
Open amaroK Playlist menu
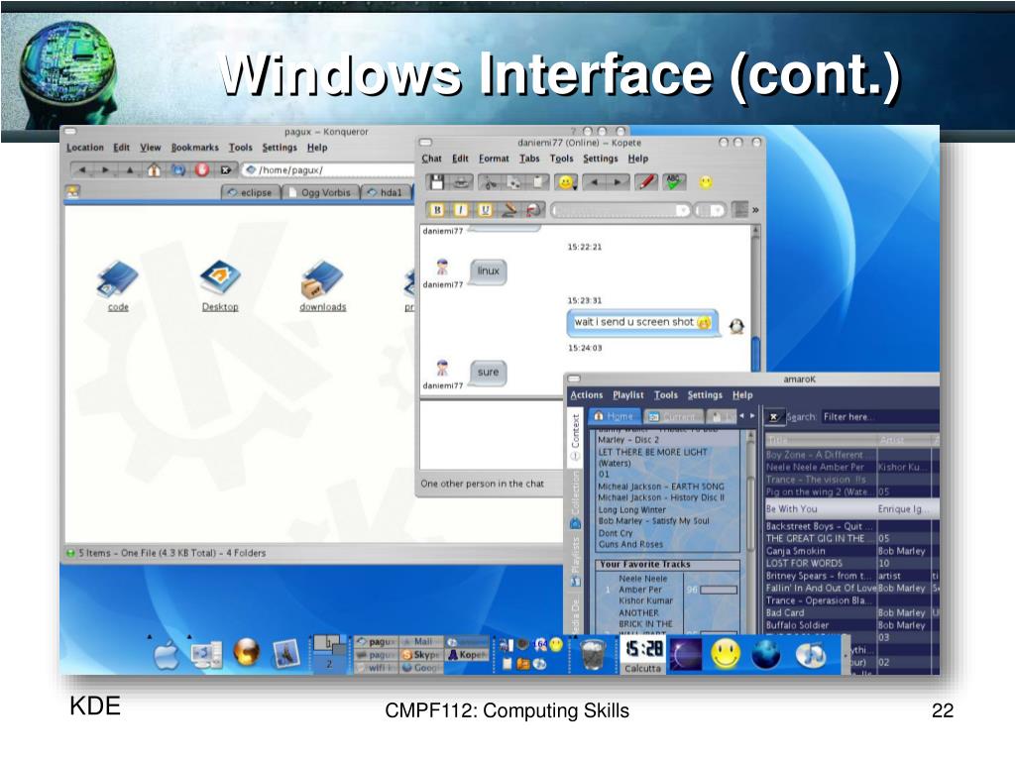[x=627, y=394]
